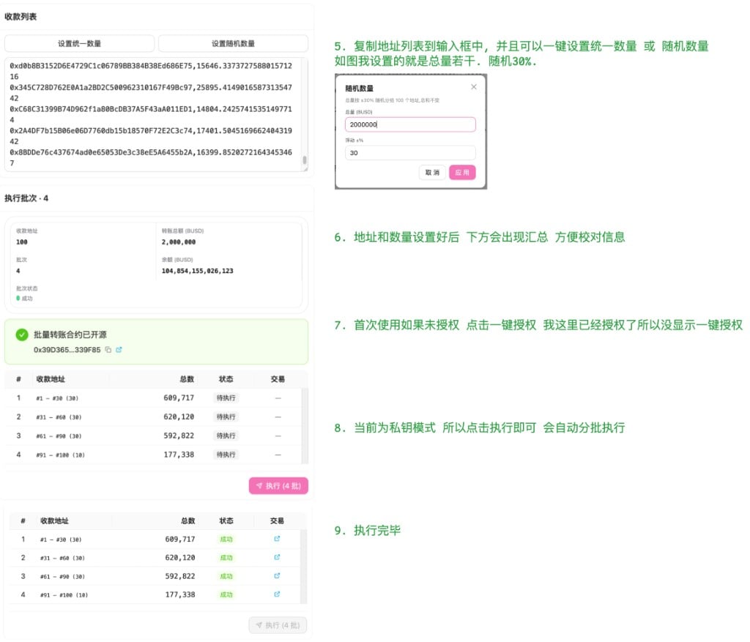The height and width of the screenshot is (642, 750).
Task: Click the 批量转账合约已开源 label
Action: click(70, 335)
